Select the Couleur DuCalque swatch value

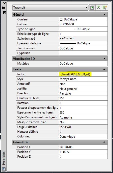(83, 19)
